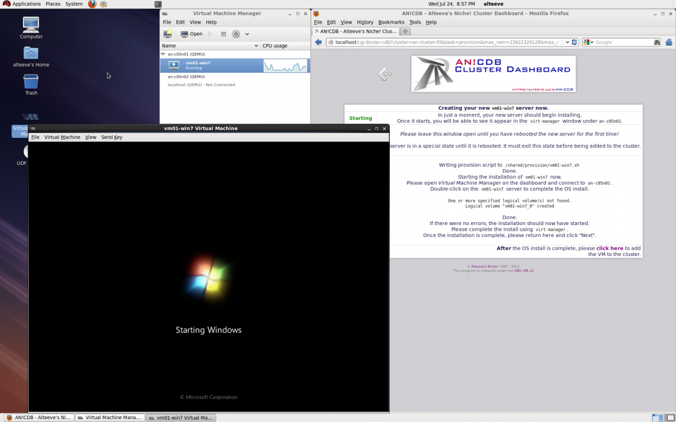Click the Run virtual machine play icon
The width and height of the screenshot is (676, 422).
coord(211,34)
